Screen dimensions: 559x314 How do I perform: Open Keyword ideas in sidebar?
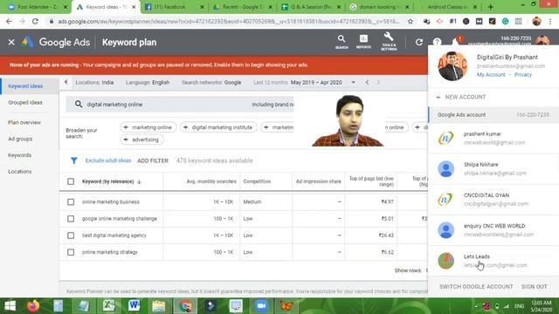point(25,86)
